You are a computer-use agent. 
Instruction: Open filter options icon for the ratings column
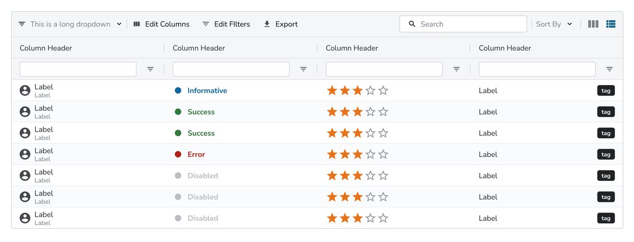point(456,69)
